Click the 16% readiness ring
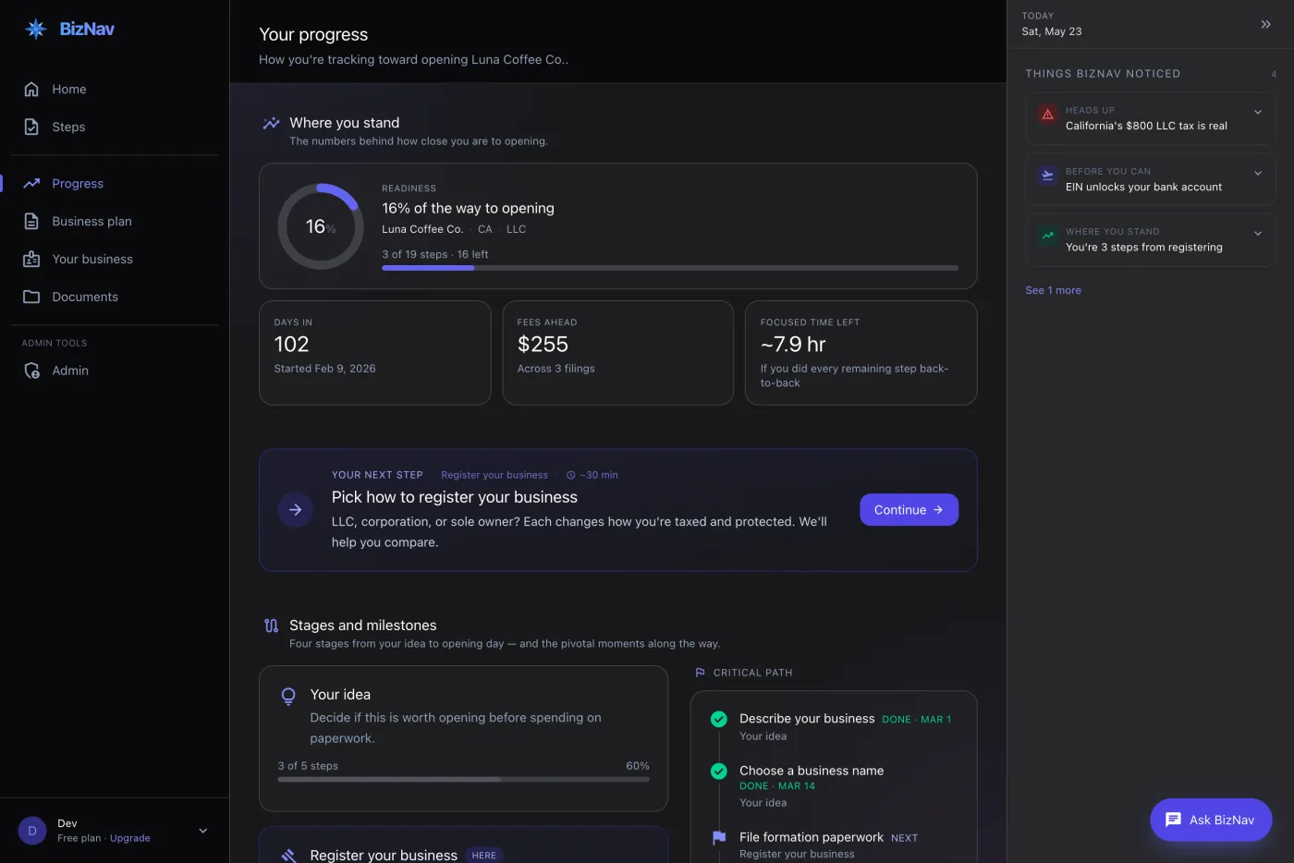Screen dimensions: 1294x863 [320, 226]
